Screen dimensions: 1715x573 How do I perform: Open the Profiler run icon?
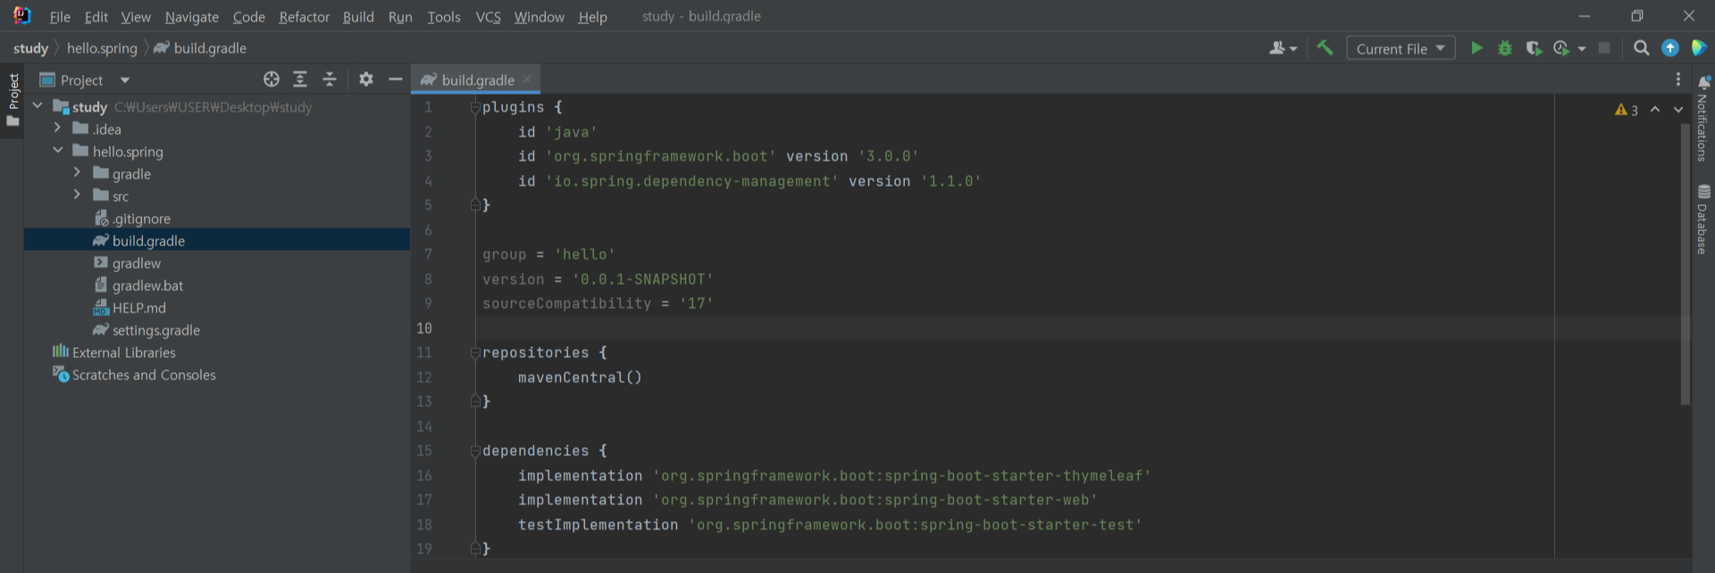coord(1561,48)
